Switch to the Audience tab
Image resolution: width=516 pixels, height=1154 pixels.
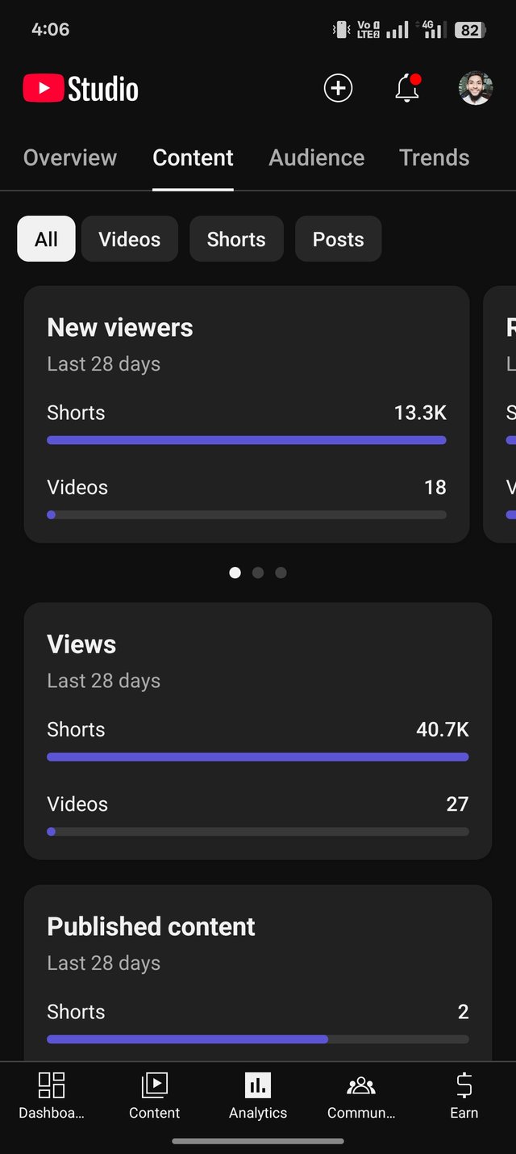point(316,157)
